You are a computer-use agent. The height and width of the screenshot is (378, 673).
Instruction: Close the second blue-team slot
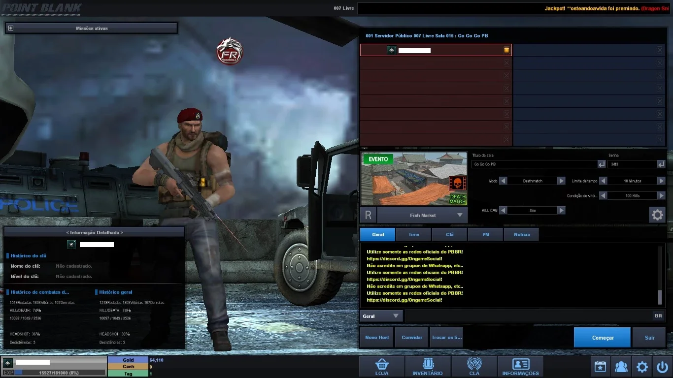[660, 63]
